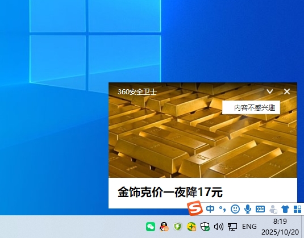The height and width of the screenshot is (238, 304).
Task: Click the 360 browser colorful tray icon
Action: point(191,227)
